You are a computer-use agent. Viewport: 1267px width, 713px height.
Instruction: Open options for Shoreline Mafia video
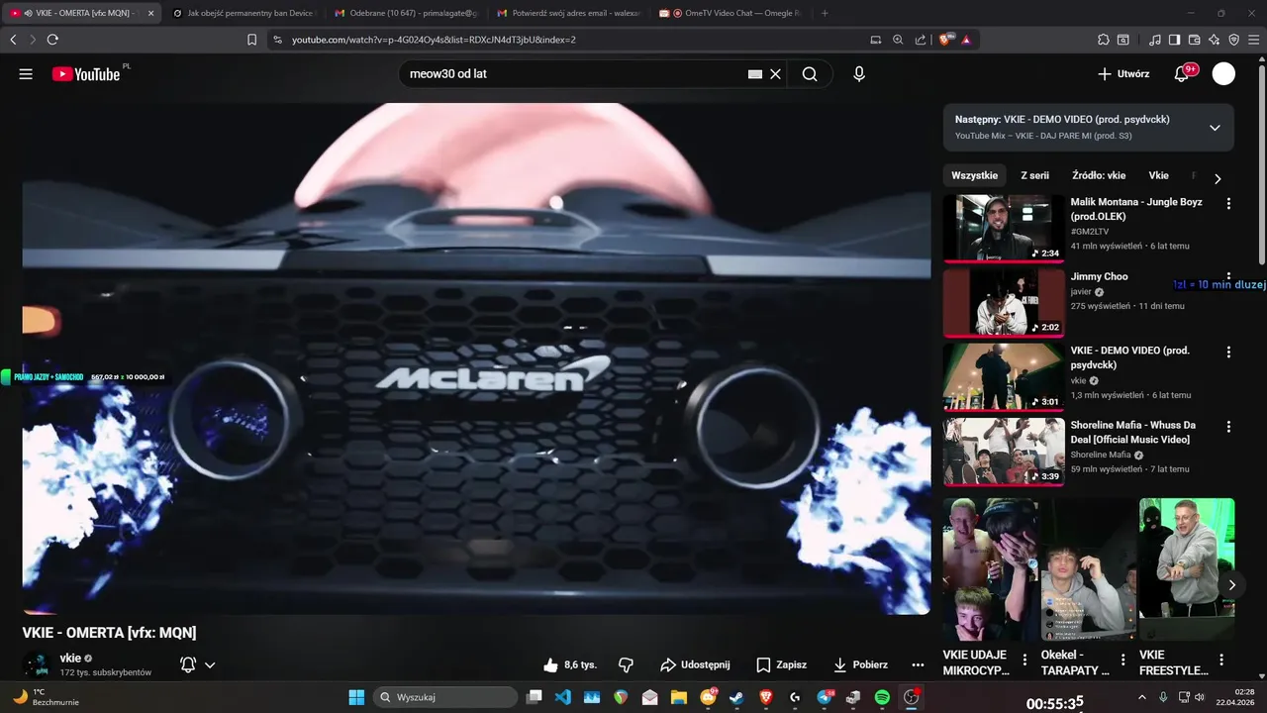pos(1228,426)
